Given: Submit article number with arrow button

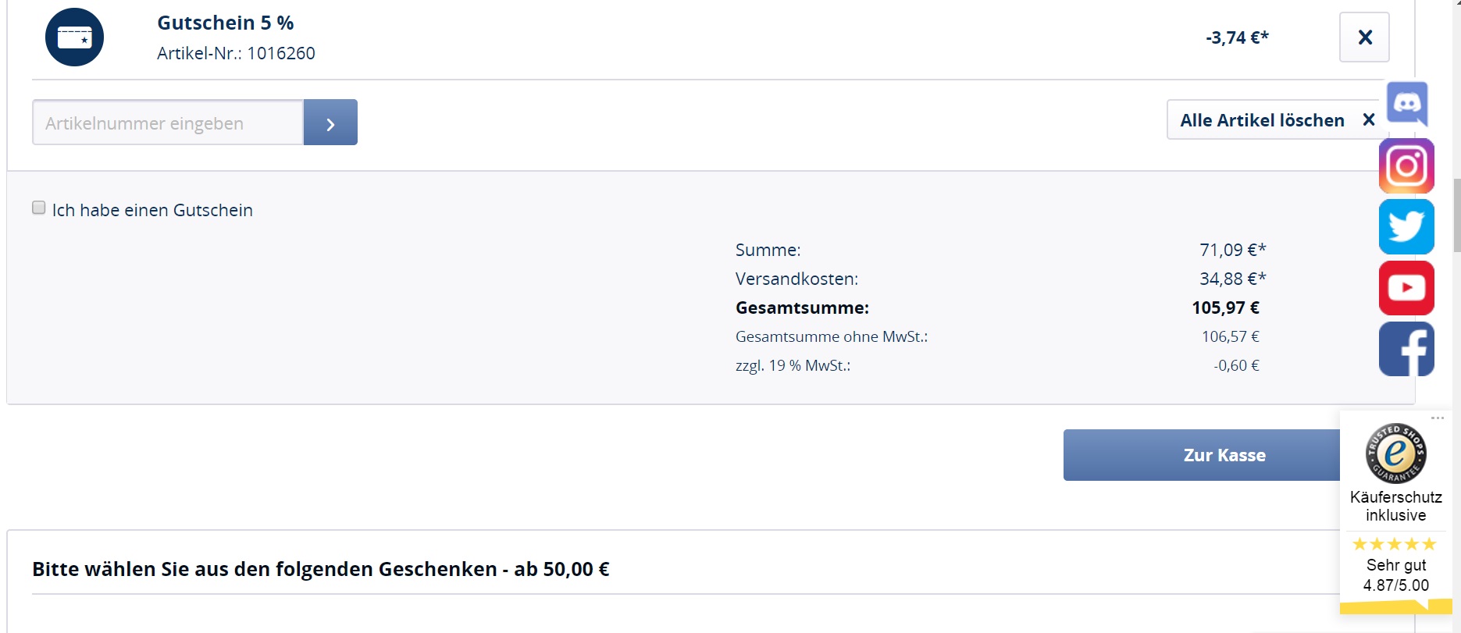Looking at the screenshot, I should pyautogui.click(x=330, y=123).
